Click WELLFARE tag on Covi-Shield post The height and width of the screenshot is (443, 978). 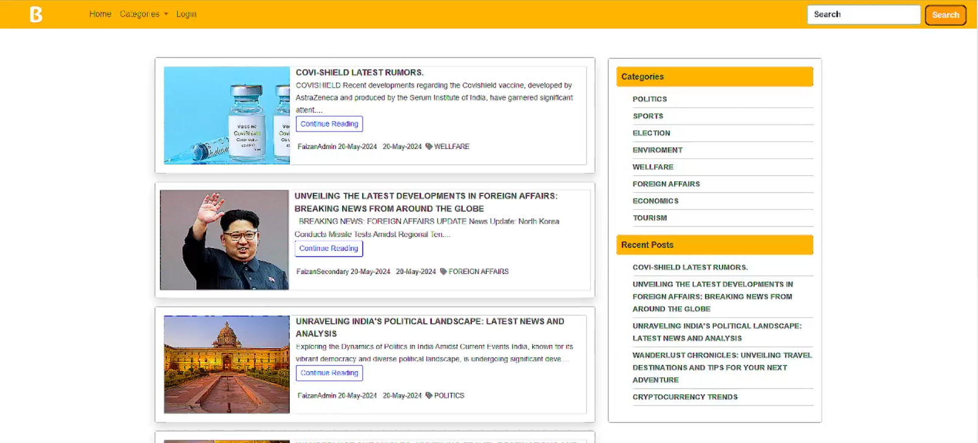(452, 147)
